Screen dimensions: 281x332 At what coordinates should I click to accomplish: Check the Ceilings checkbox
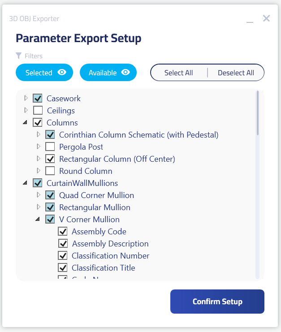tap(38, 110)
